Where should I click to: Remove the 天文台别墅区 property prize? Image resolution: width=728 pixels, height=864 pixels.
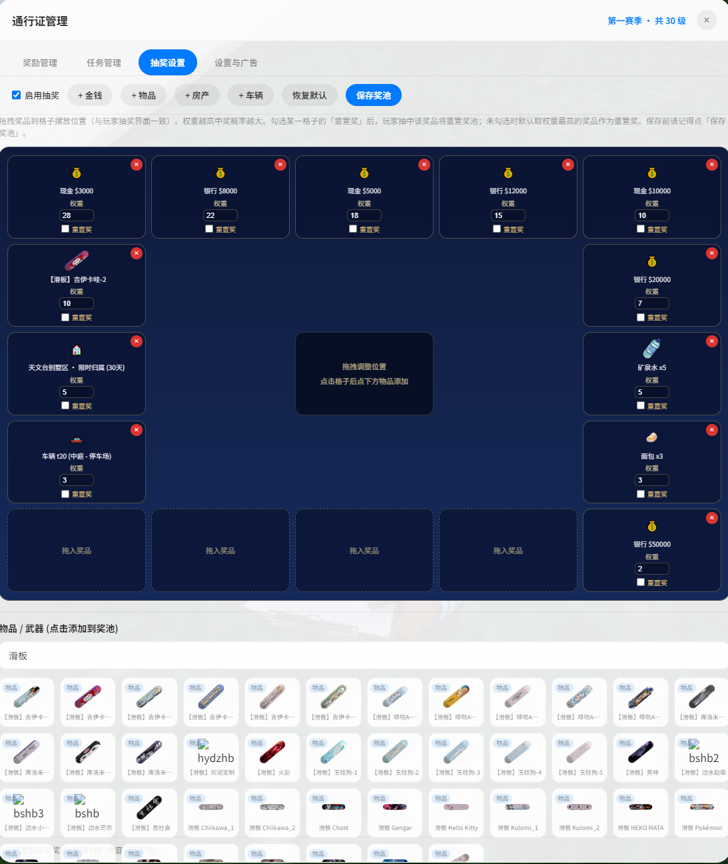click(137, 341)
